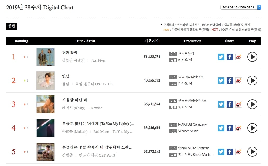
Task: Play the rank 4 Maktub song
Action: click(x=252, y=128)
